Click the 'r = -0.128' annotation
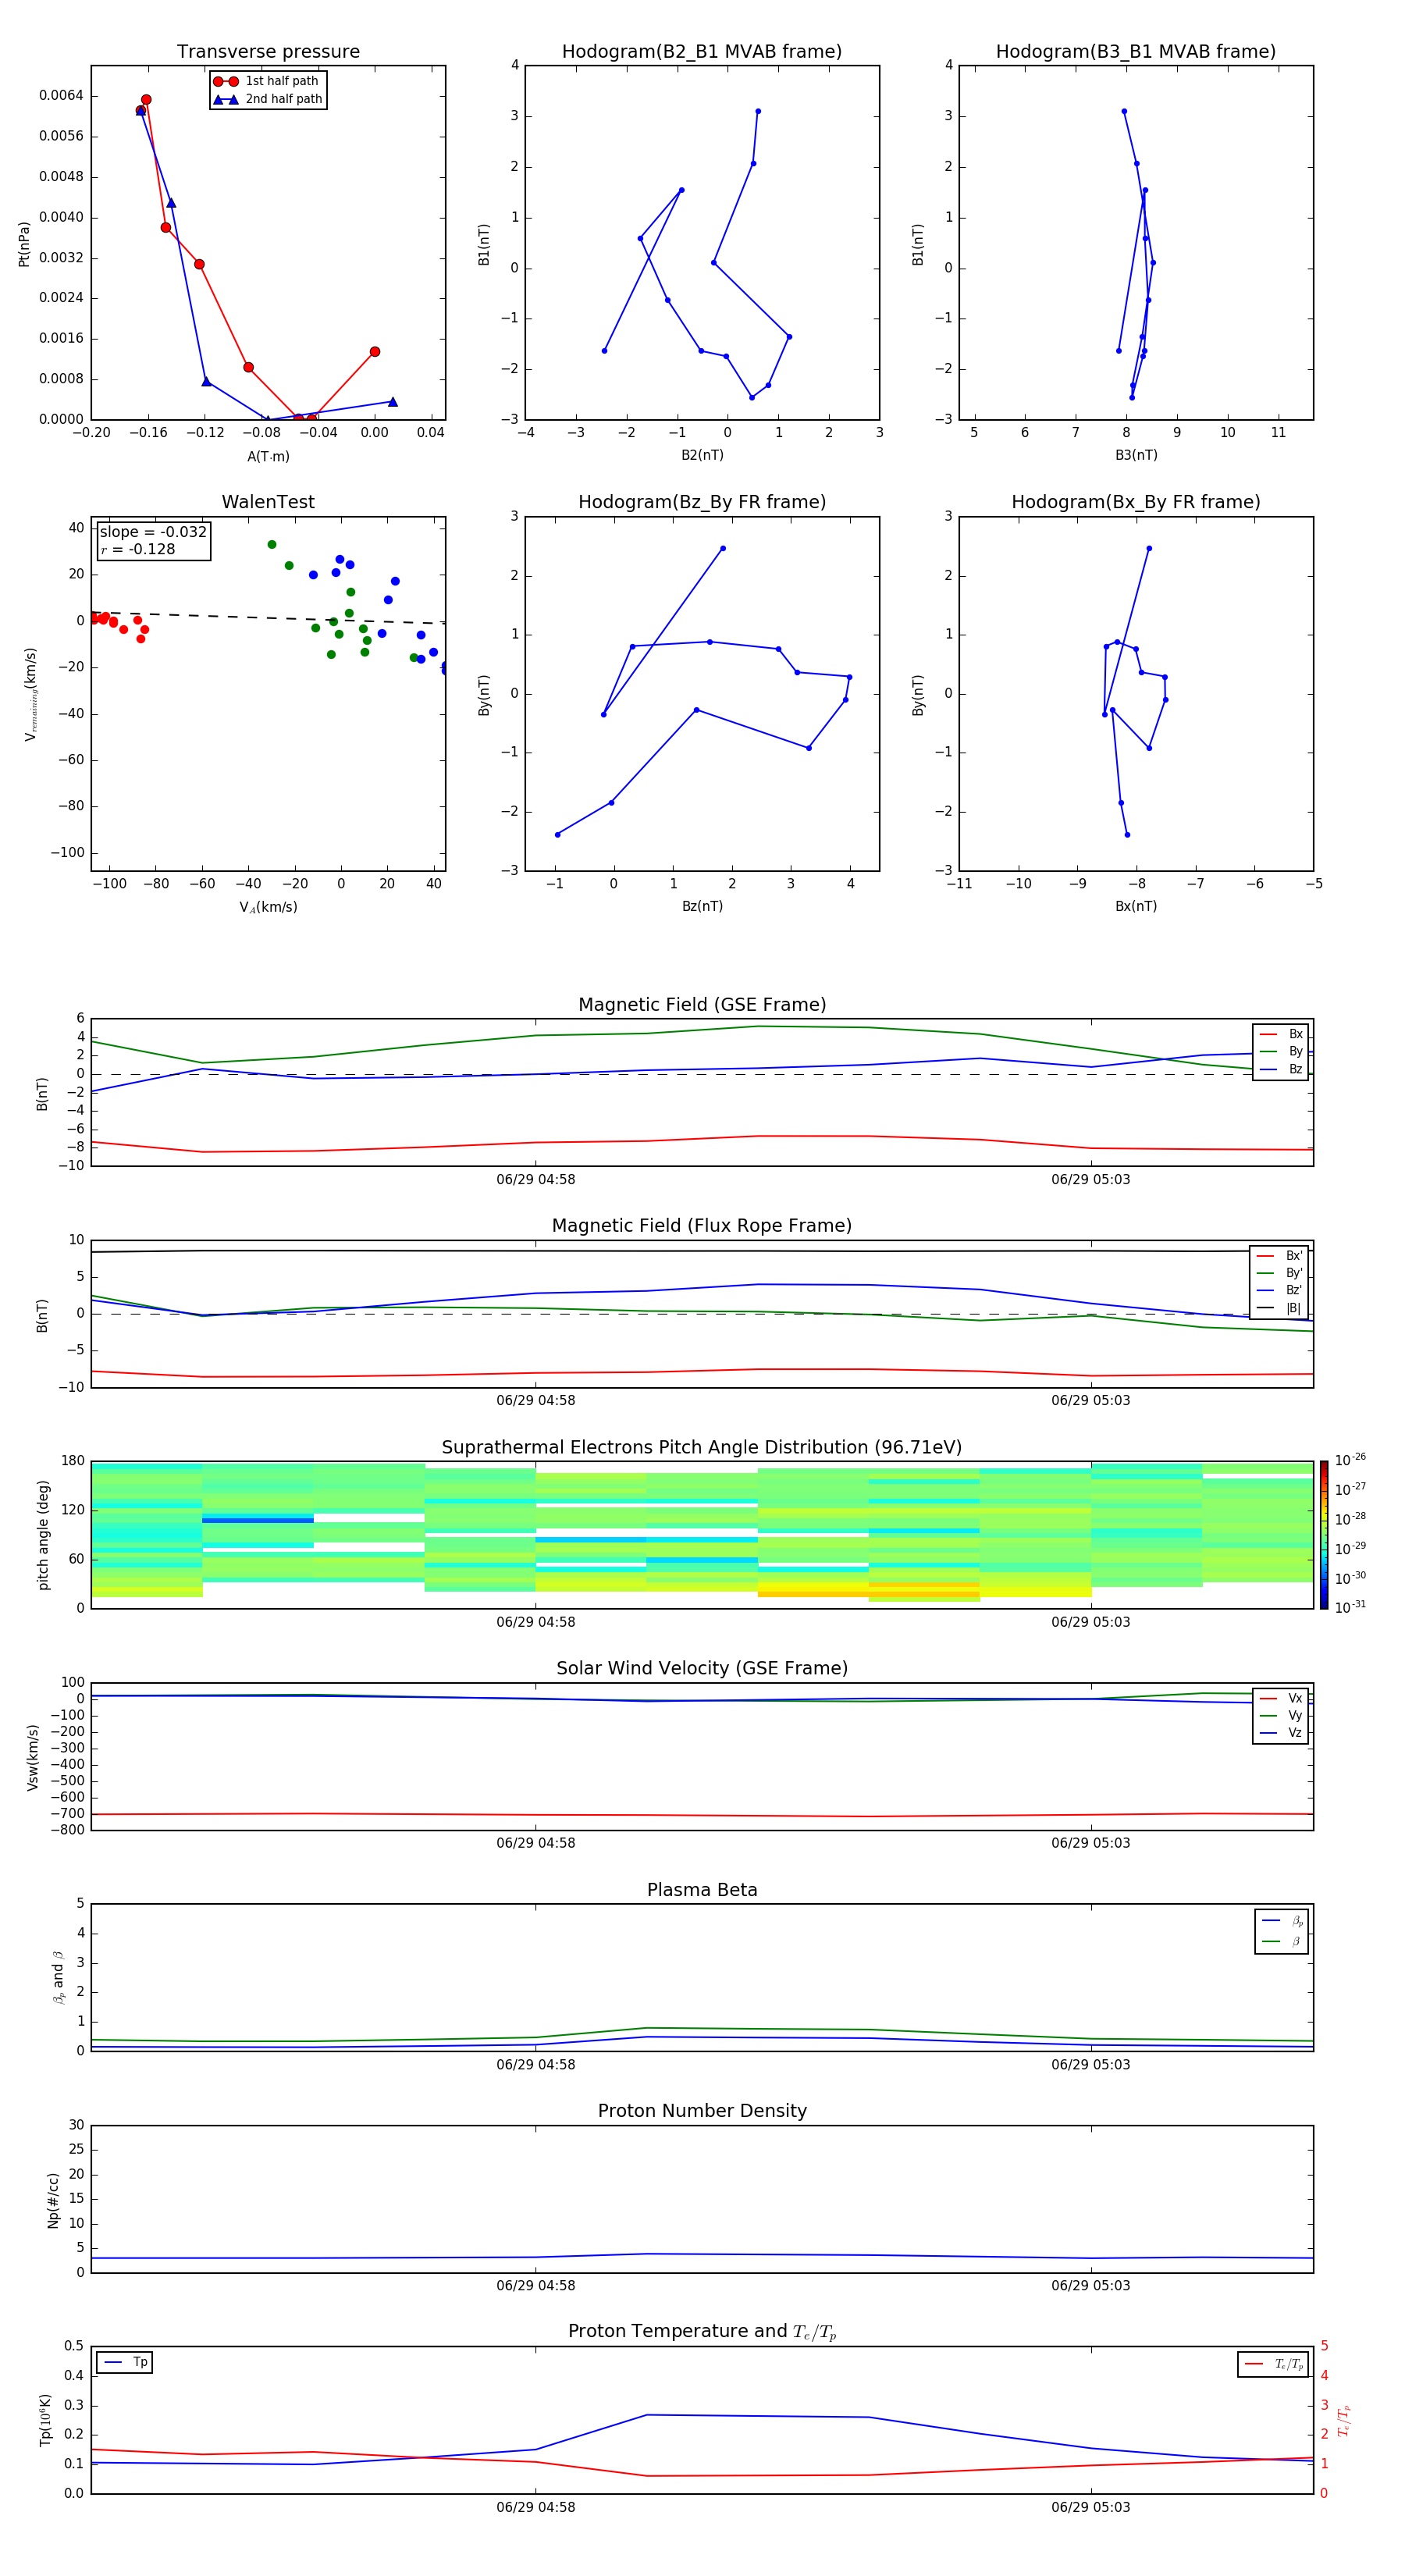The height and width of the screenshot is (2576, 1405). (x=138, y=549)
